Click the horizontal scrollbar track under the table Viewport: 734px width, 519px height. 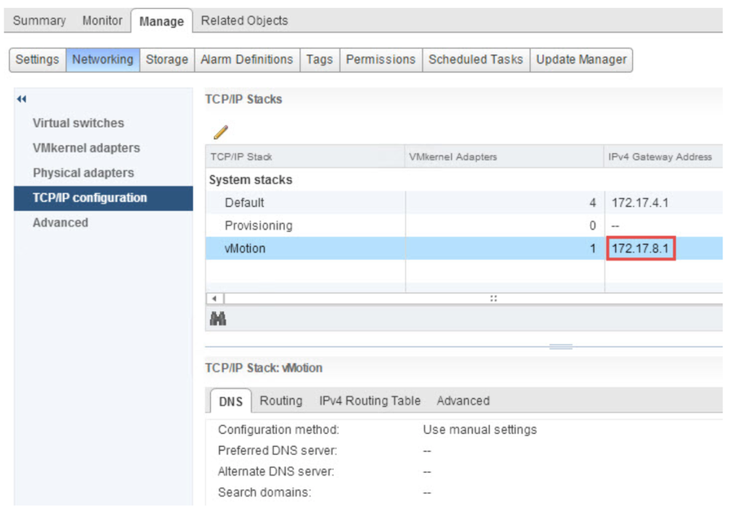click(x=474, y=298)
